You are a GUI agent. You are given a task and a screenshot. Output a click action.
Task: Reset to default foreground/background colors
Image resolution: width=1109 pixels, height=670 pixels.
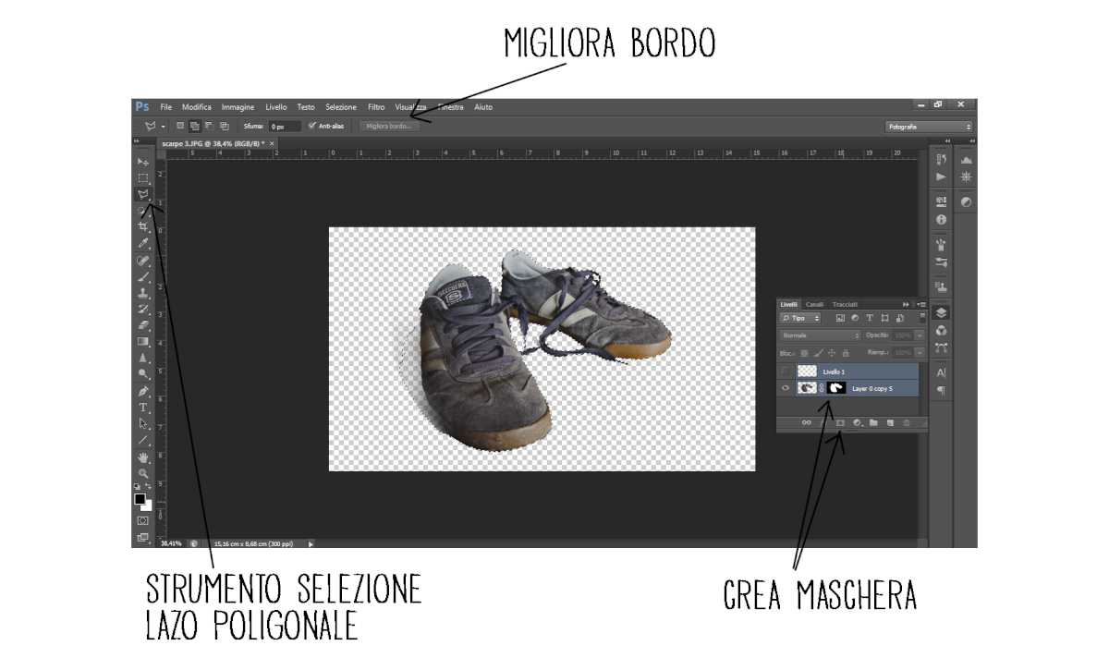[x=136, y=485]
